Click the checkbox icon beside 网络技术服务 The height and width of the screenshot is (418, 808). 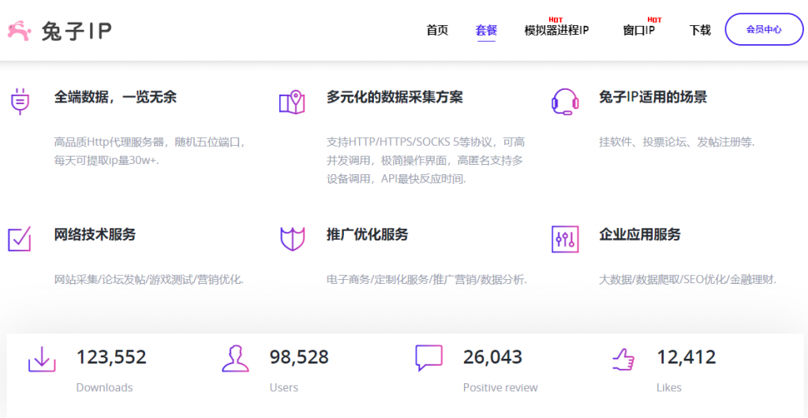coord(20,239)
